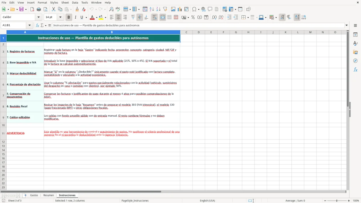Open the Format menu
This screenshot has height=203, width=361.
(x=42, y=2)
